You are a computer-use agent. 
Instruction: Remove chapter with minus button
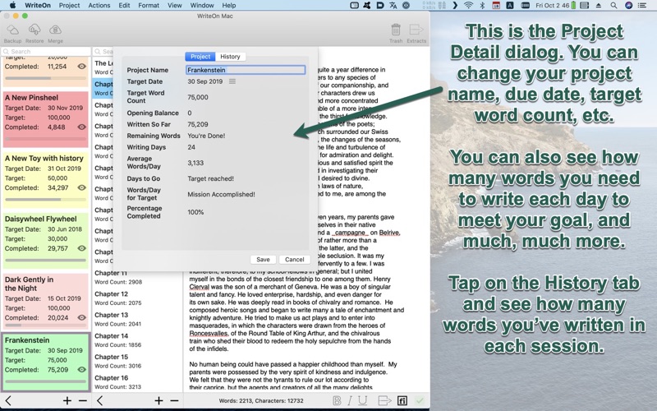pos(174,401)
